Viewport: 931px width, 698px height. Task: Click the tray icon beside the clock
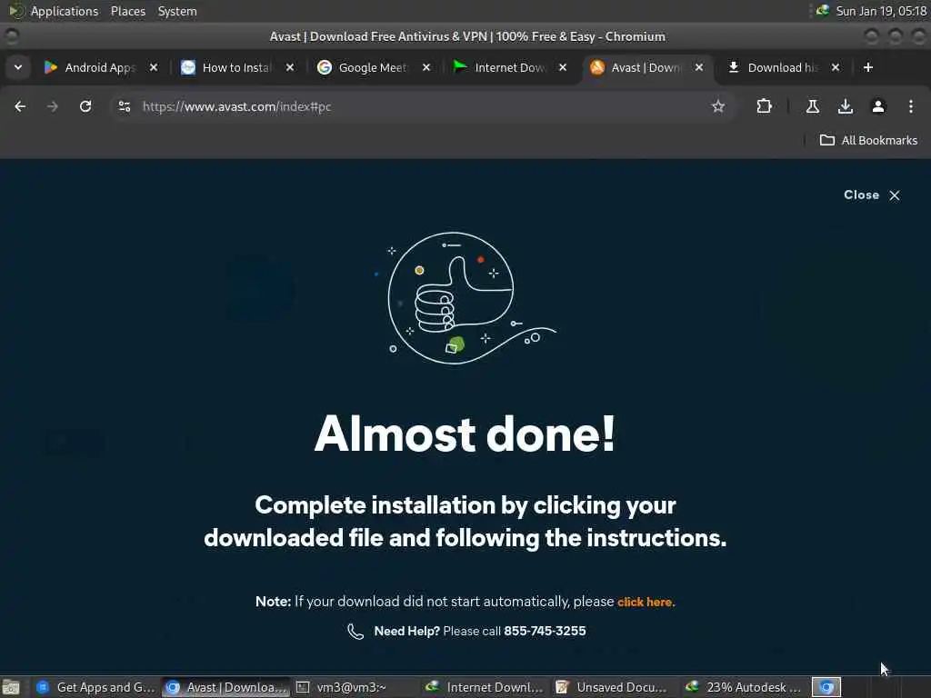pos(822,10)
